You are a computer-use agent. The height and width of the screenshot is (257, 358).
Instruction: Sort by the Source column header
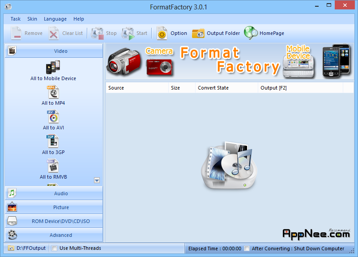tap(137, 88)
